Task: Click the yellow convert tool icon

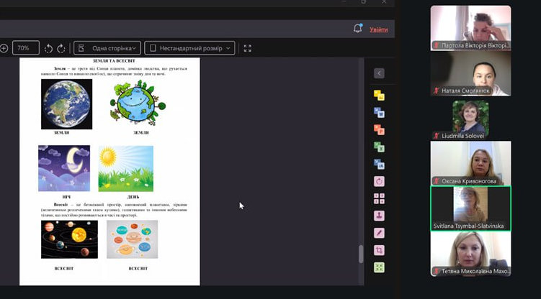Action: point(379,95)
